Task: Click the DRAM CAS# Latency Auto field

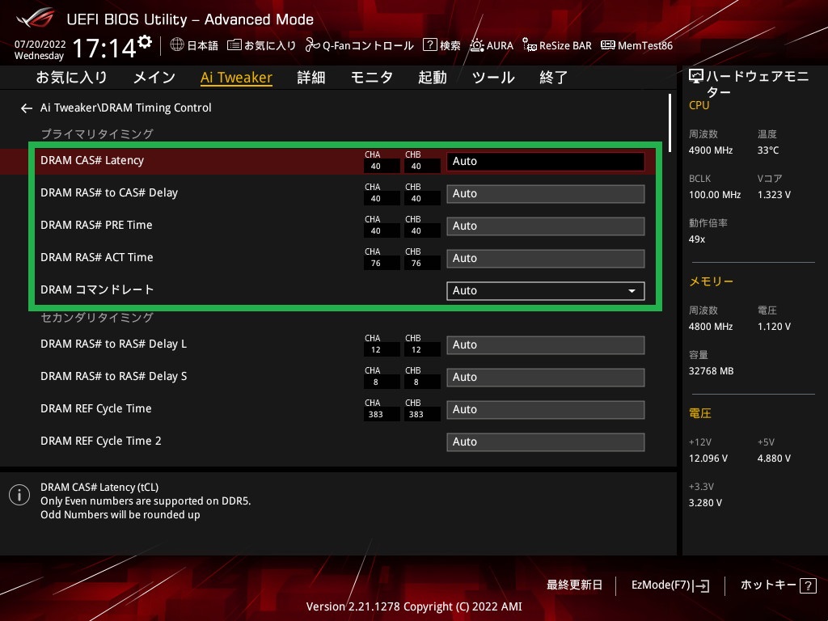Action: (546, 162)
